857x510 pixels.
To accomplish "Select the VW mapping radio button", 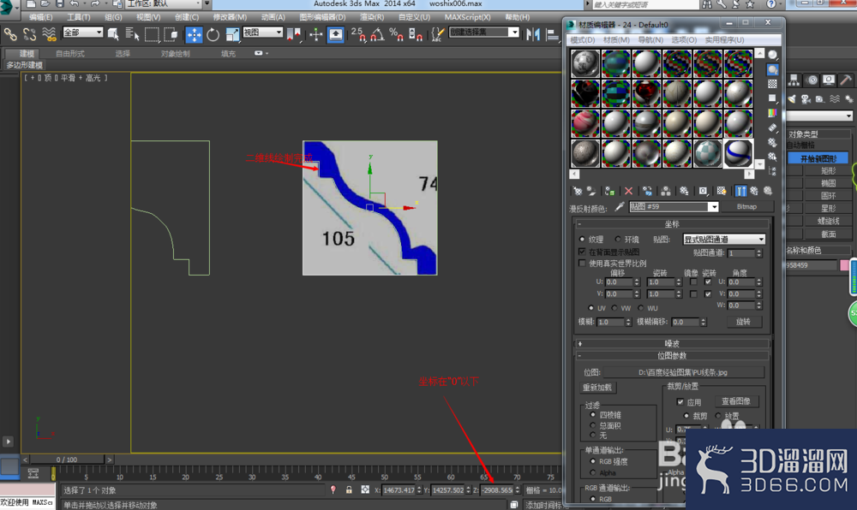I will [x=614, y=308].
